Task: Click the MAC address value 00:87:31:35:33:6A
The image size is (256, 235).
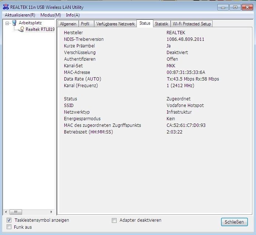Action: click(186, 72)
